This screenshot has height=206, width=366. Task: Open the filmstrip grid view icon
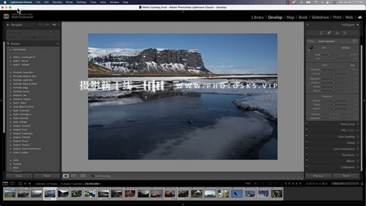click(20, 184)
